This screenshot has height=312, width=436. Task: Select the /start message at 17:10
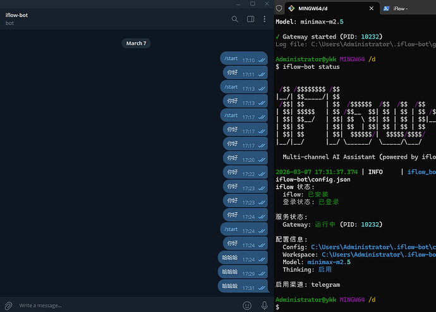point(244,58)
